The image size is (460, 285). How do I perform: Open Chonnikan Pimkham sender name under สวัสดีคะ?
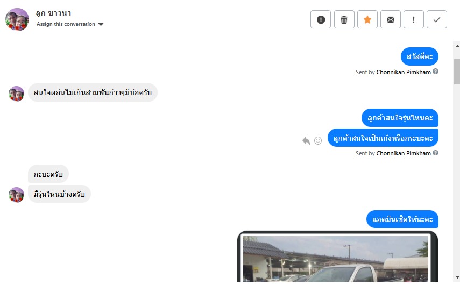(x=404, y=72)
